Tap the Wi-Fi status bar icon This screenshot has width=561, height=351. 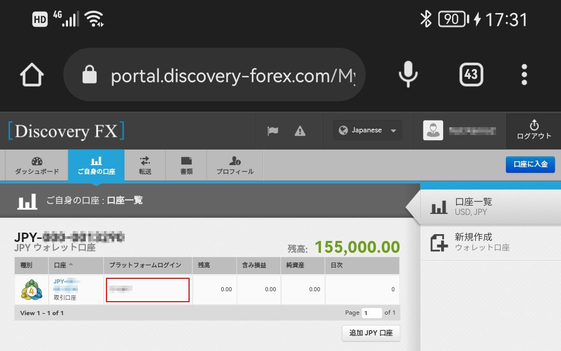pyautogui.click(x=94, y=19)
